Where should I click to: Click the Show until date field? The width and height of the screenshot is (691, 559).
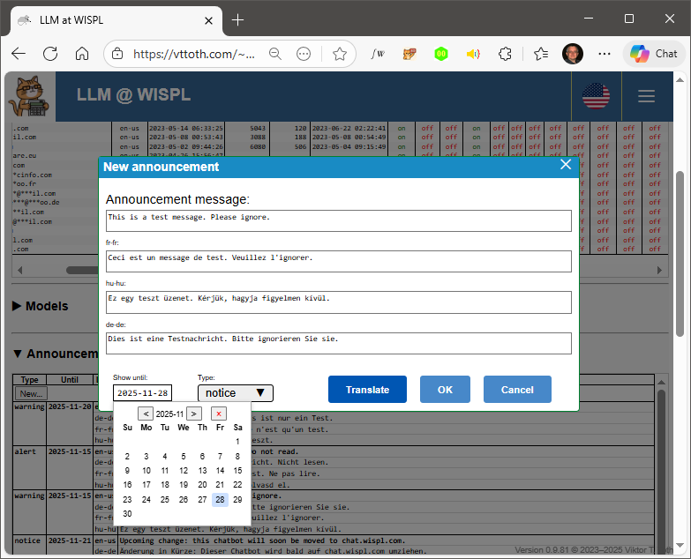click(143, 393)
